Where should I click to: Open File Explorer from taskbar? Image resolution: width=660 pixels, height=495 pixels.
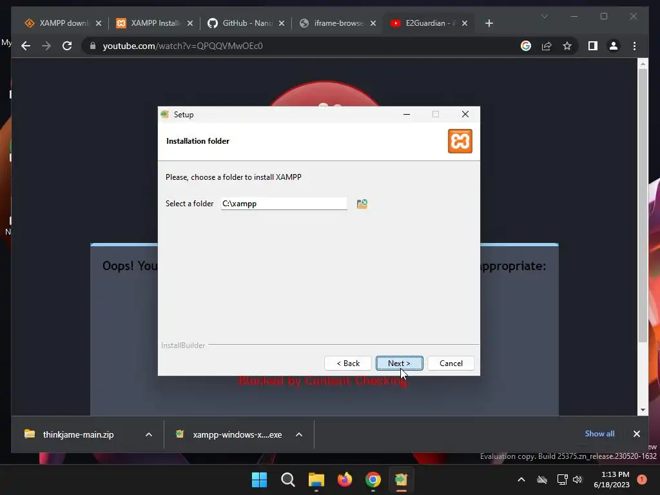point(316,480)
